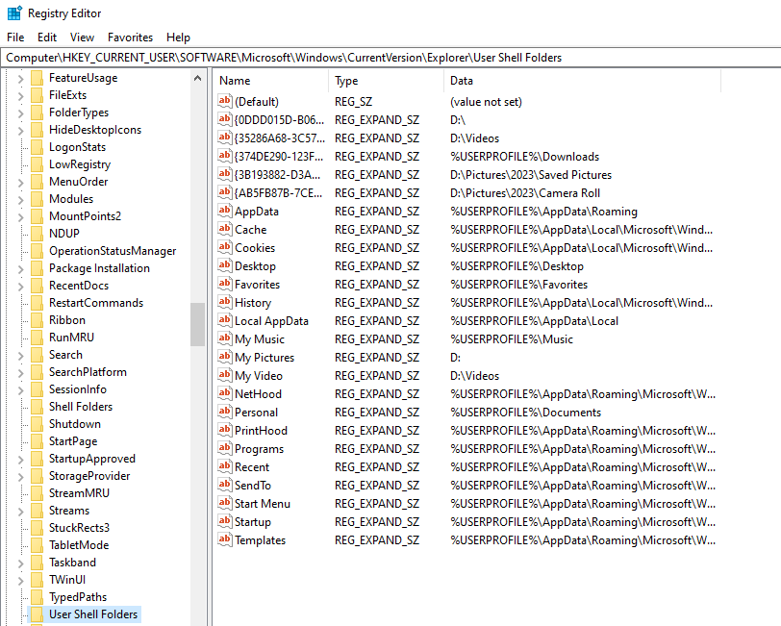Select the LogonStats key
This screenshot has height=626, width=781.
tap(77, 147)
